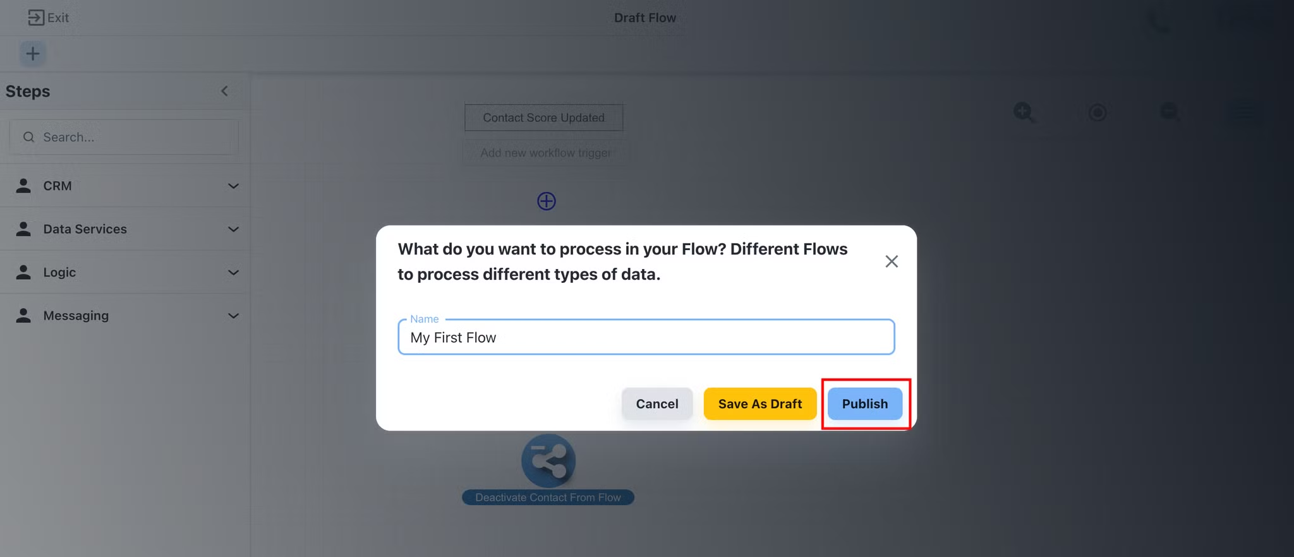Click the Save As Draft button
The image size is (1294, 557).
[760, 404]
